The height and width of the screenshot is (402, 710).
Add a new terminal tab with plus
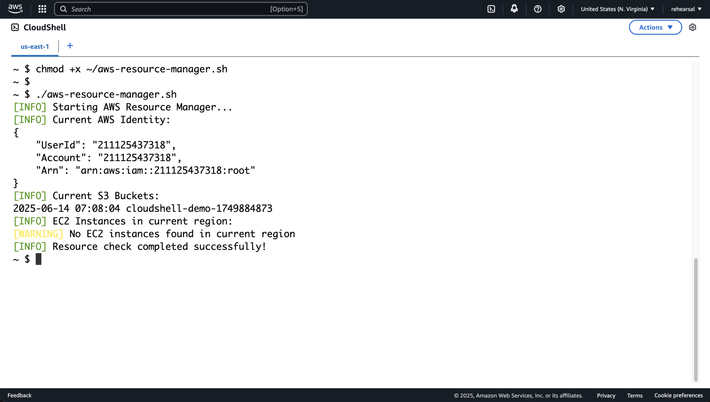point(70,46)
